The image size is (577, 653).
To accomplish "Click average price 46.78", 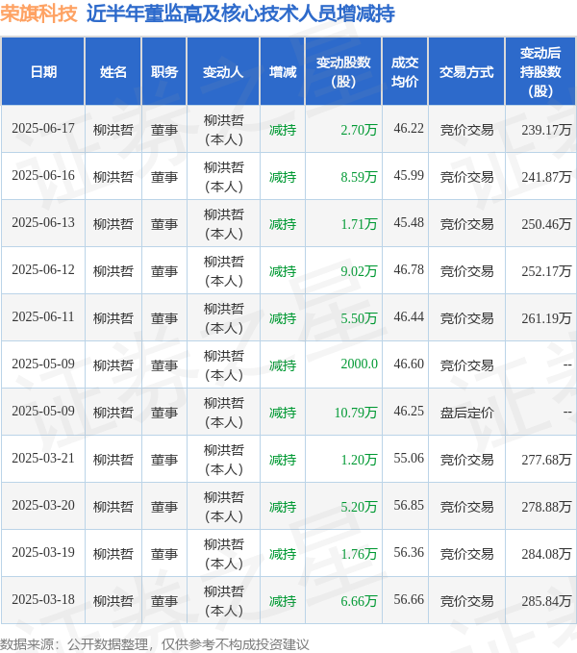I will coord(409,269).
